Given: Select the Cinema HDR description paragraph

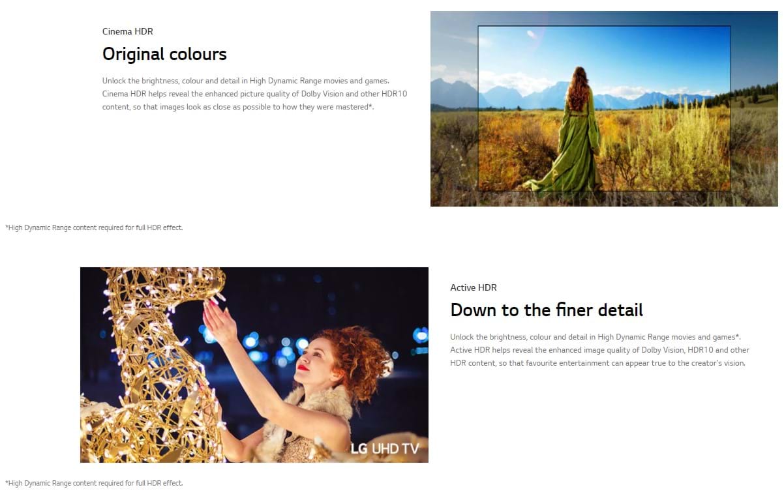Looking at the screenshot, I should pos(255,94).
